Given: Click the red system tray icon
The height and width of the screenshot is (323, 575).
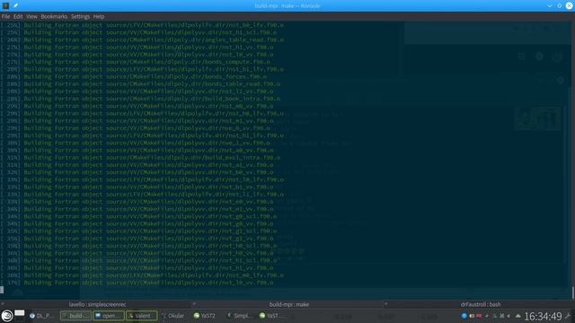Looking at the screenshot, I should pyautogui.click(x=479, y=316).
